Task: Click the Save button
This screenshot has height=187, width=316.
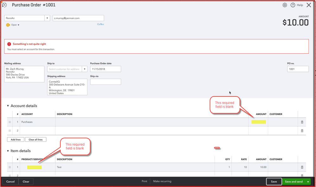Action: point(274,182)
